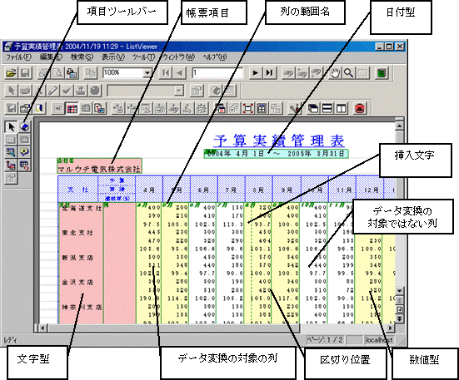The image size is (459, 380).
Task: Click the 東北支社 row label
Action: [77, 233]
